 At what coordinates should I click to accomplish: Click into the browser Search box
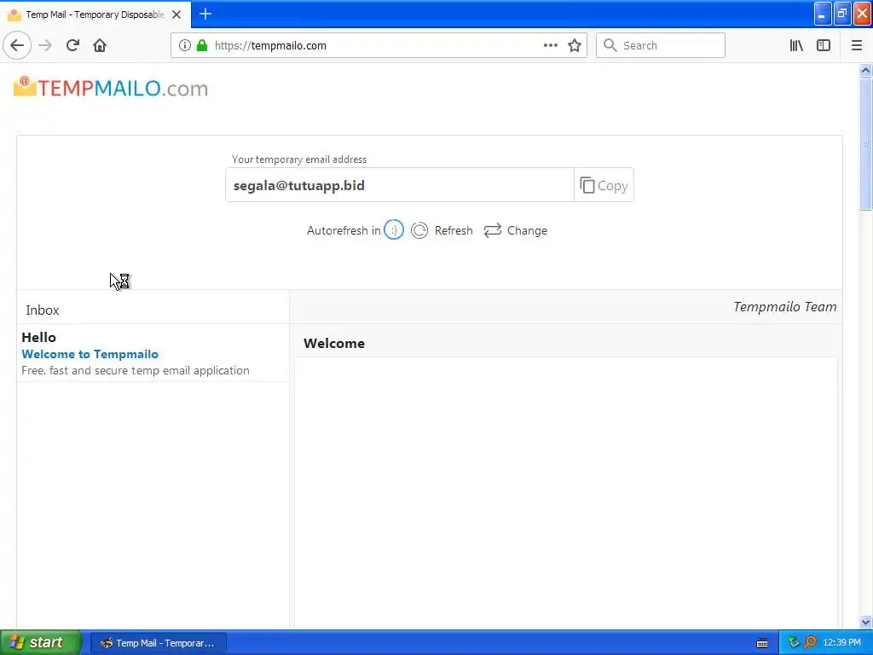pyautogui.click(x=661, y=45)
